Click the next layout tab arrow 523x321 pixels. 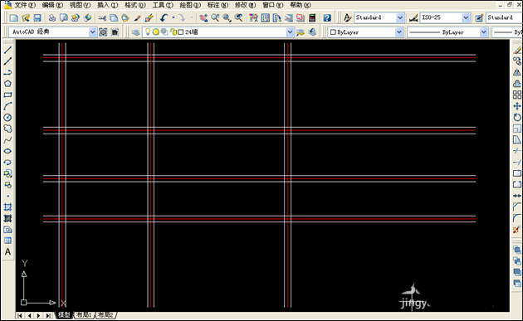[39, 315]
